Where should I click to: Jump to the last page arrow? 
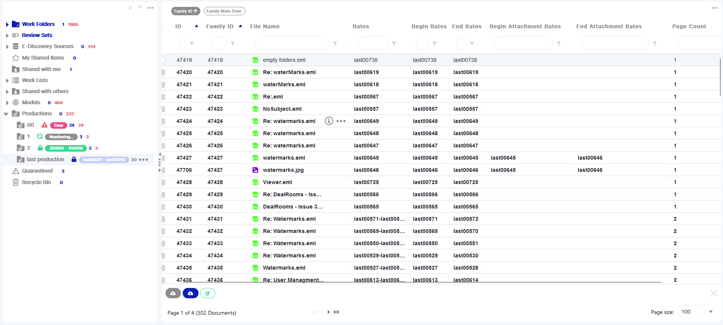coord(336,312)
